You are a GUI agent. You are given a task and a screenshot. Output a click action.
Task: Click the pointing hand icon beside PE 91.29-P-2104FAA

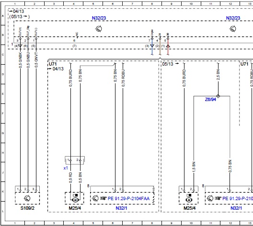coord(103,198)
